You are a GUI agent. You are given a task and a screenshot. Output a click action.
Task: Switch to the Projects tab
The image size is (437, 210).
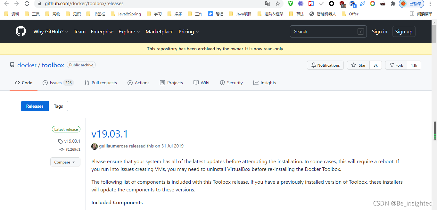pyautogui.click(x=171, y=83)
